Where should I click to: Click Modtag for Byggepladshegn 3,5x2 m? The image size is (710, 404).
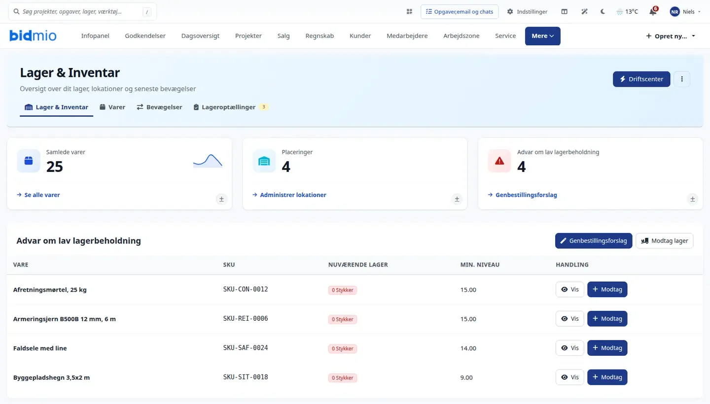607,377
